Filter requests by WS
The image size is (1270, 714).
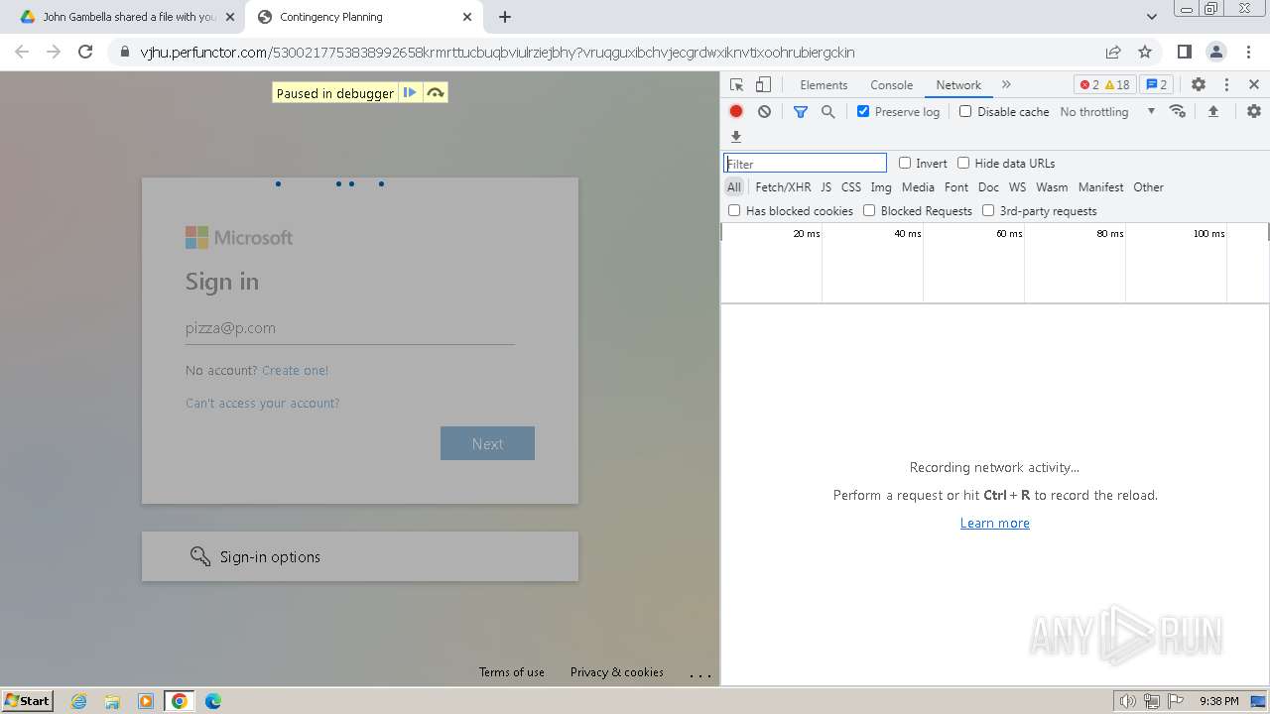pos(1017,187)
